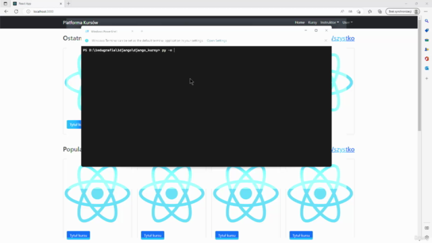Open a new browser tab with plus
Image resolution: width=432 pixels, height=243 pixels.
coord(68,3)
